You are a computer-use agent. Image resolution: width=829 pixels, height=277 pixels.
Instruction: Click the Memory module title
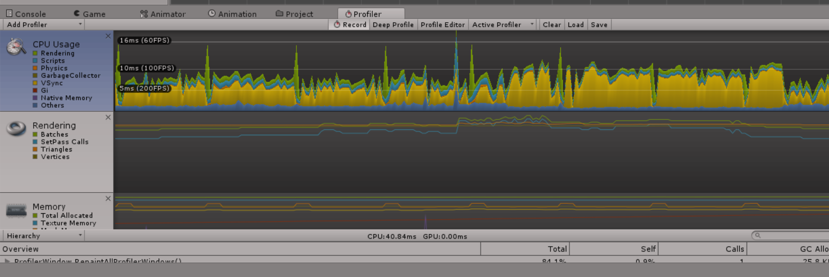point(49,207)
